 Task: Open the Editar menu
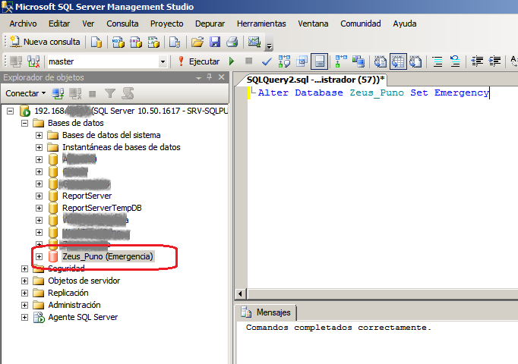(x=59, y=24)
